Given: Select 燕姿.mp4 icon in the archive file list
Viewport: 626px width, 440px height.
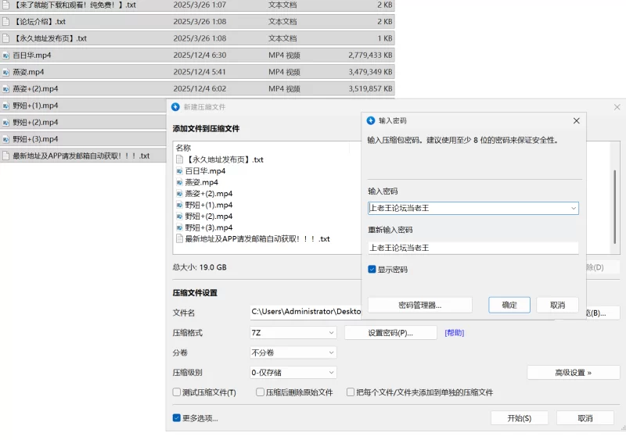Looking at the screenshot, I should (x=179, y=182).
